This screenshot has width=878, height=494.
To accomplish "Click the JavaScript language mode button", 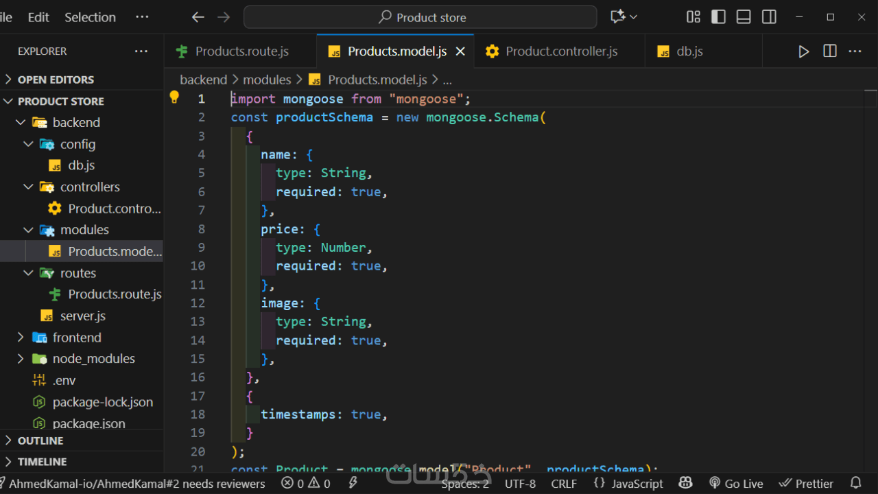I will [629, 483].
